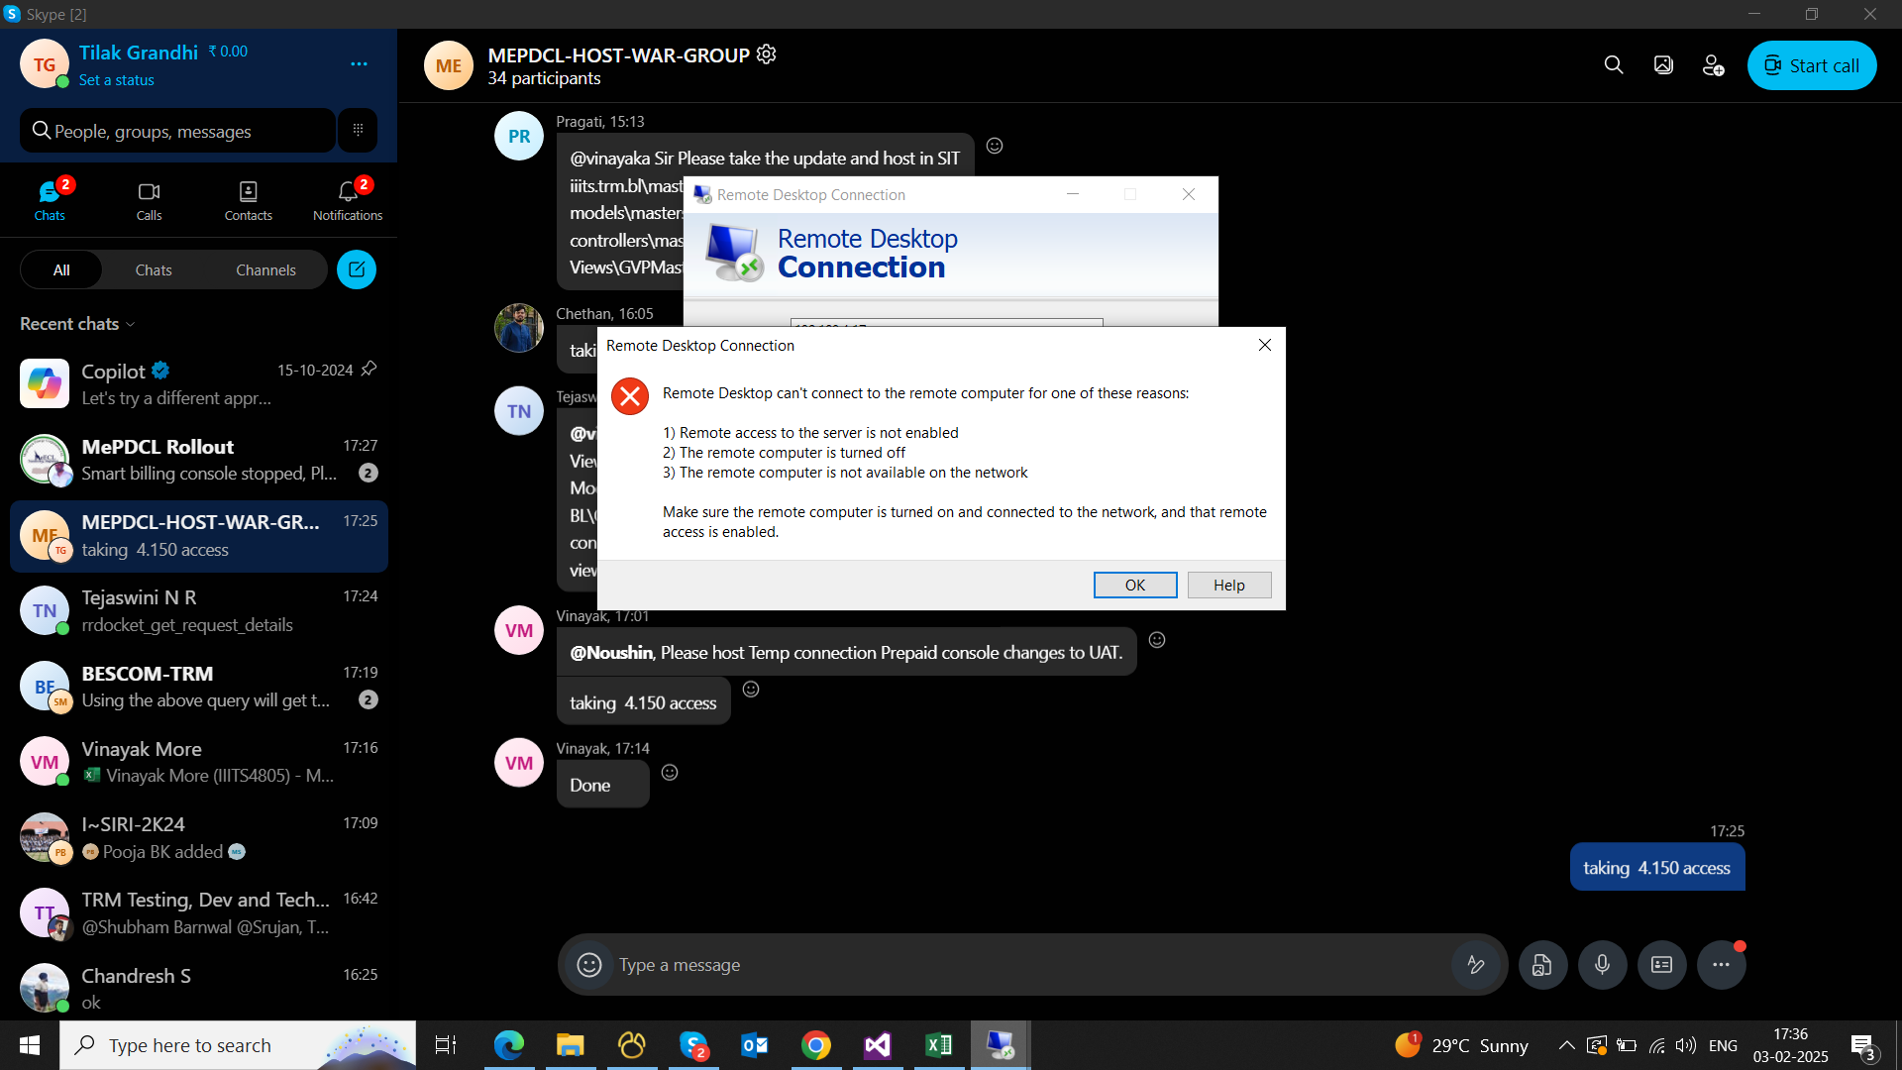Click Pragati's PR avatar
The image size is (1902, 1070).
click(519, 137)
